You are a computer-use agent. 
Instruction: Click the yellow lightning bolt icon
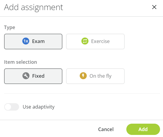coord(83,76)
